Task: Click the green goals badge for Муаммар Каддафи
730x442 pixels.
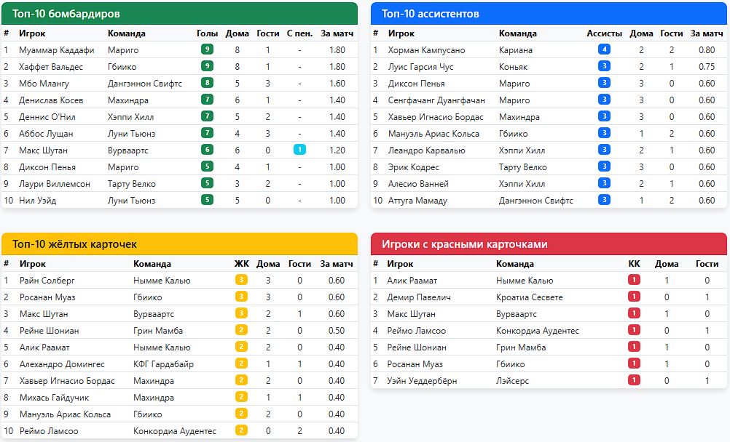Action: (x=207, y=49)
